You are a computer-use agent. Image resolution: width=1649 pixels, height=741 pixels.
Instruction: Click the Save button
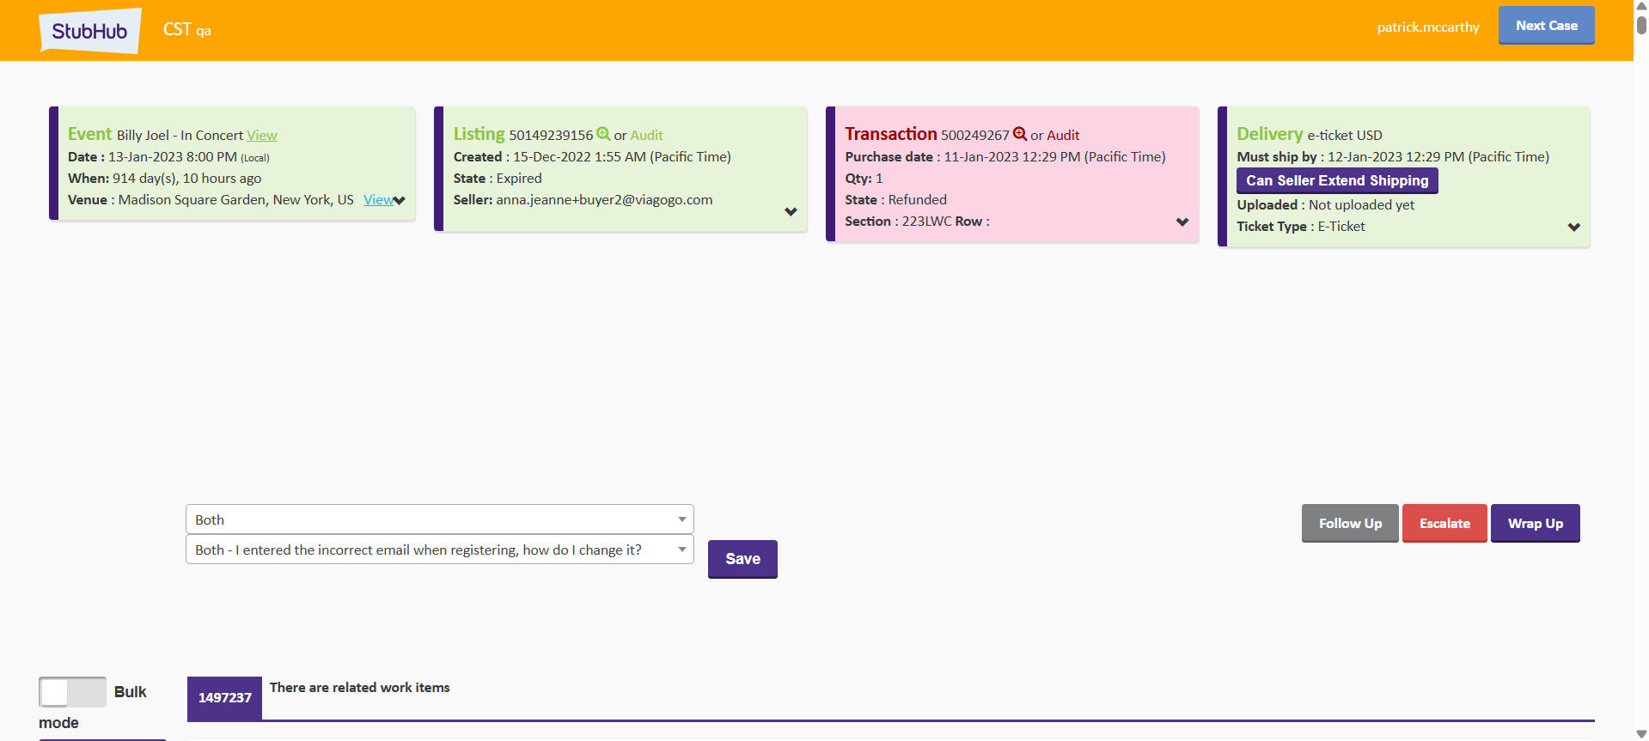point(742,559)
